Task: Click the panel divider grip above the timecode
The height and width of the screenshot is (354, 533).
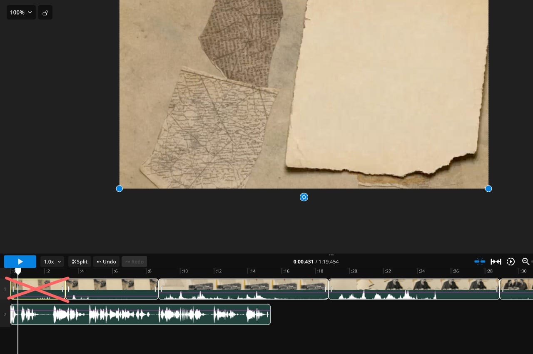Action: pyautogui.click(x=331, y=255)
